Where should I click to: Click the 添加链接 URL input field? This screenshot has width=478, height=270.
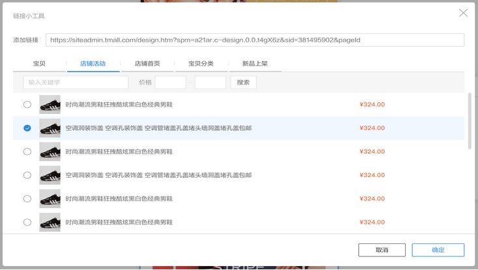pos(255,40)
